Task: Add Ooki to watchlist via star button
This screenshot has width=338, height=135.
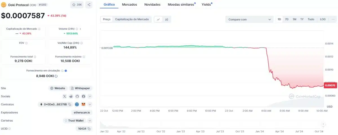Action: pos(77,5)
